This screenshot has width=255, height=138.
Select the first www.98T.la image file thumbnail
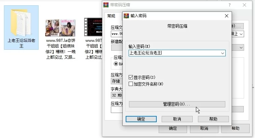point(60,28)
